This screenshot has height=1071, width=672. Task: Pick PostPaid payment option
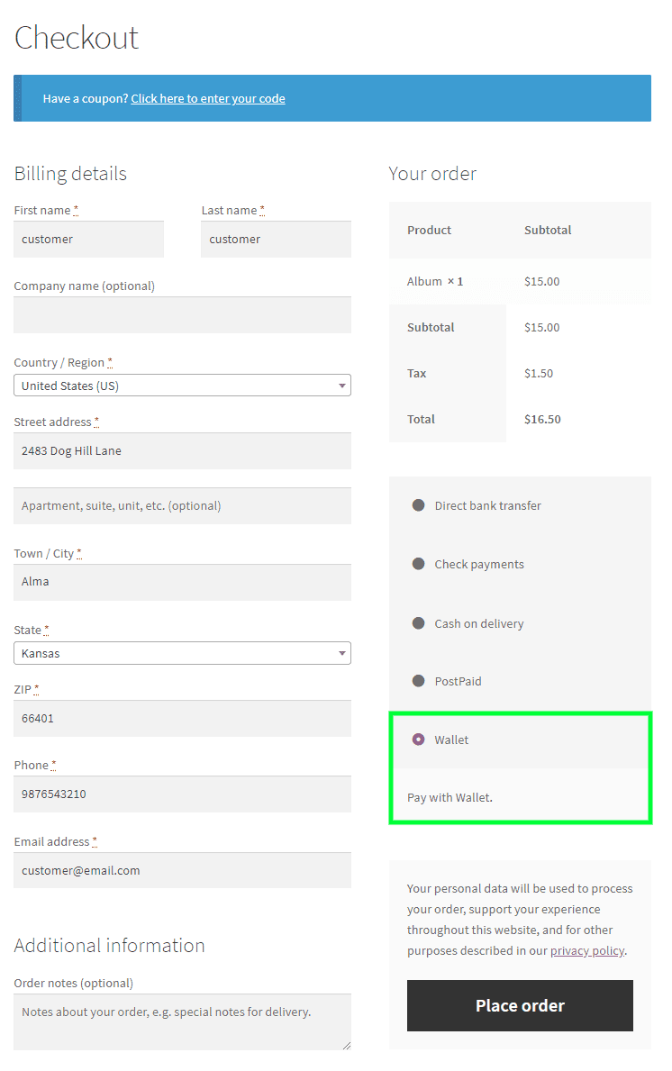pyautogui.click(x=418, y=681)
